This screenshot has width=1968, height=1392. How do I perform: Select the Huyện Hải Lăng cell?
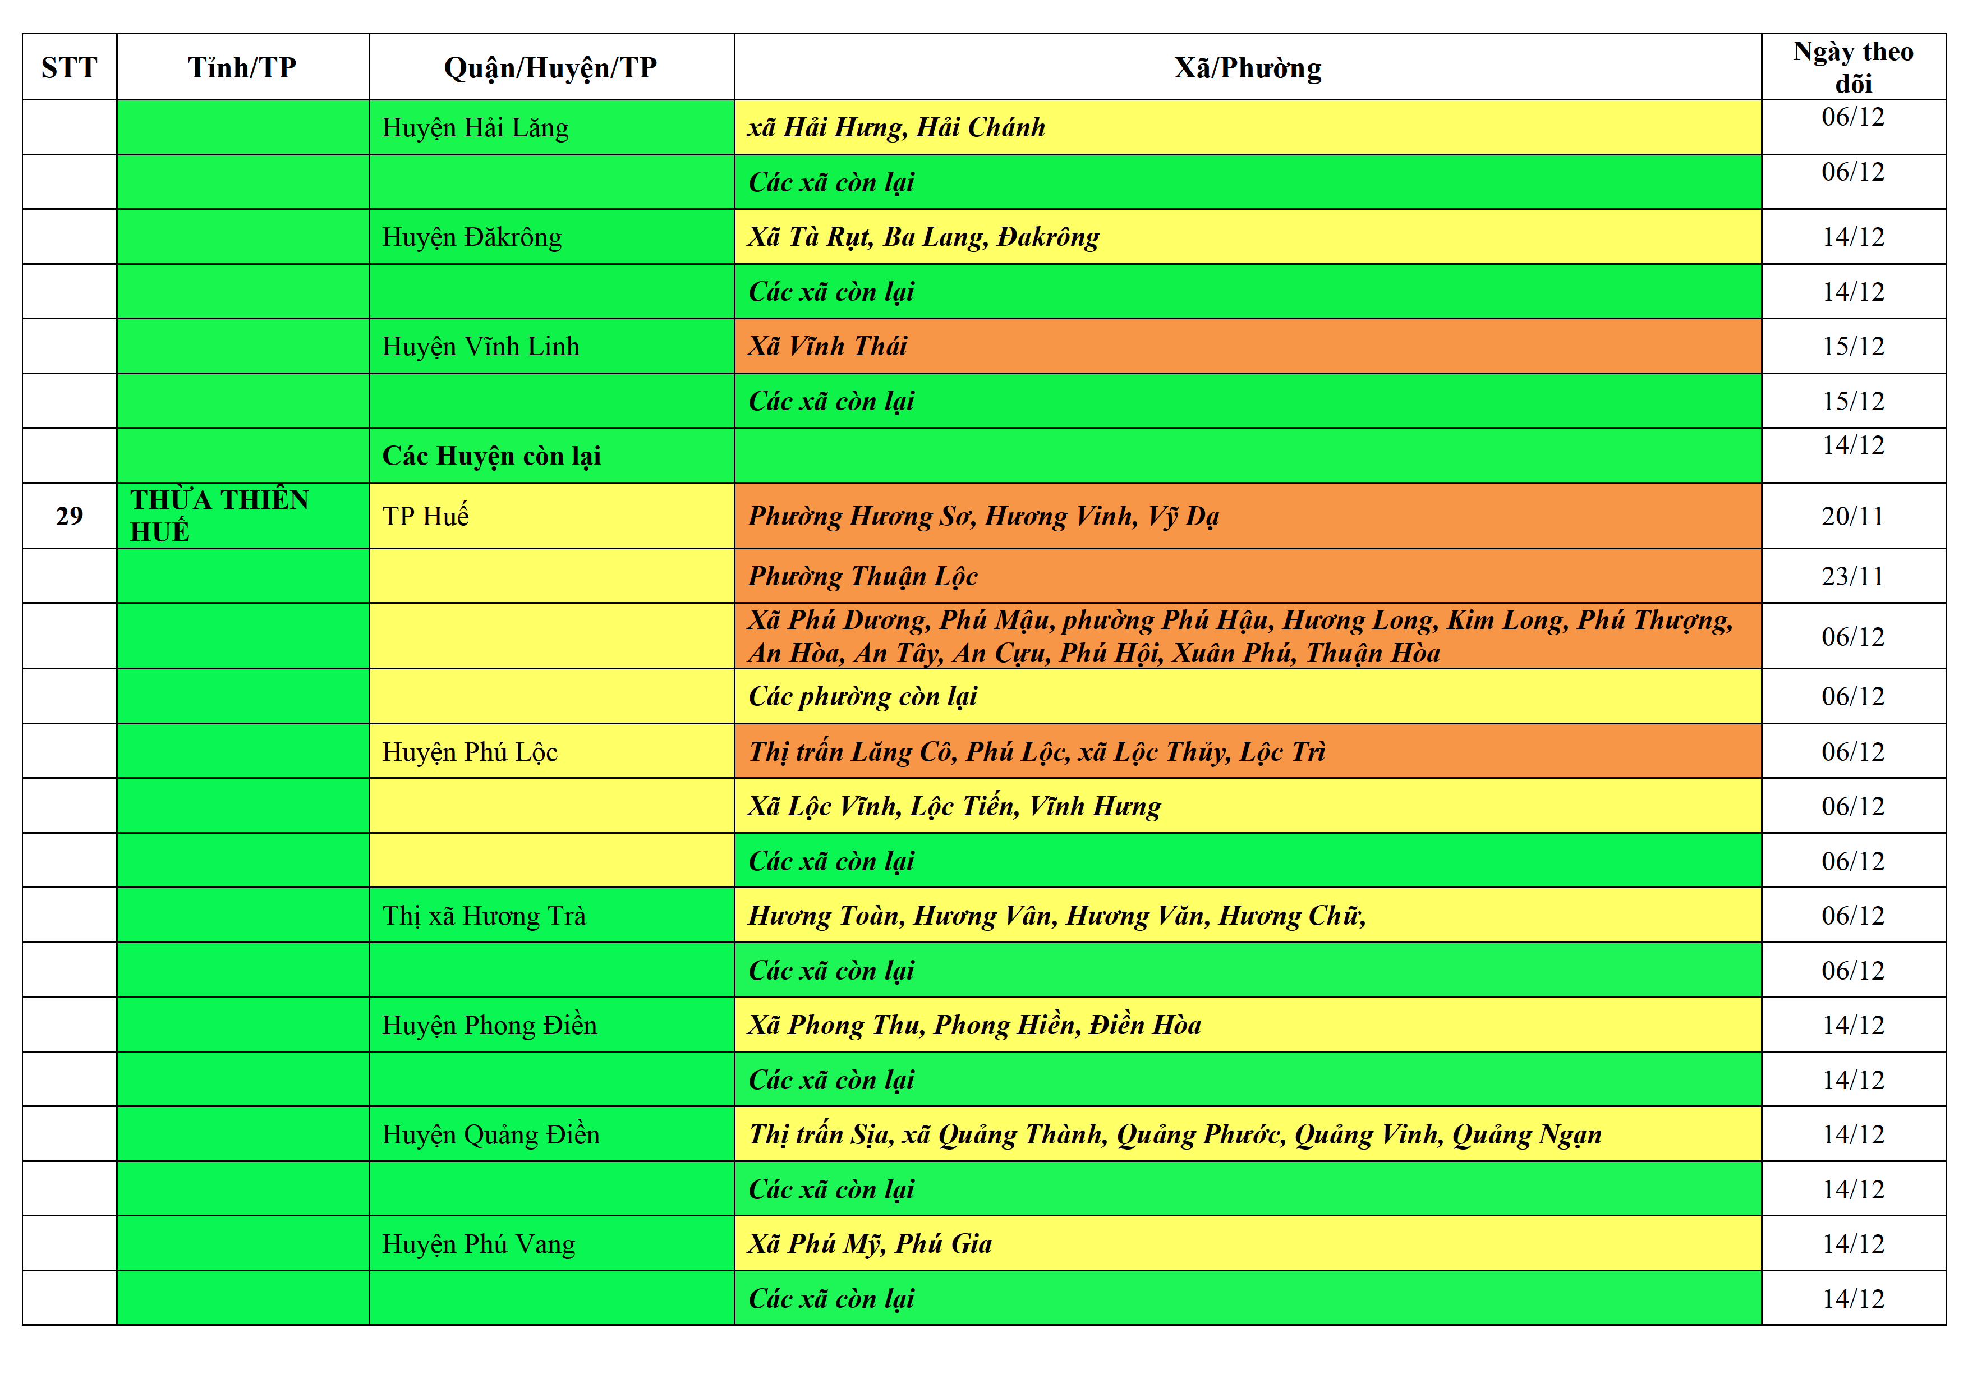click(475, 128)
